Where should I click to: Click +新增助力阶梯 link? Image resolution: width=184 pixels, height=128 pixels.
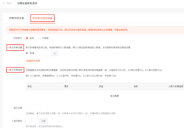click(x=33, y=61)
